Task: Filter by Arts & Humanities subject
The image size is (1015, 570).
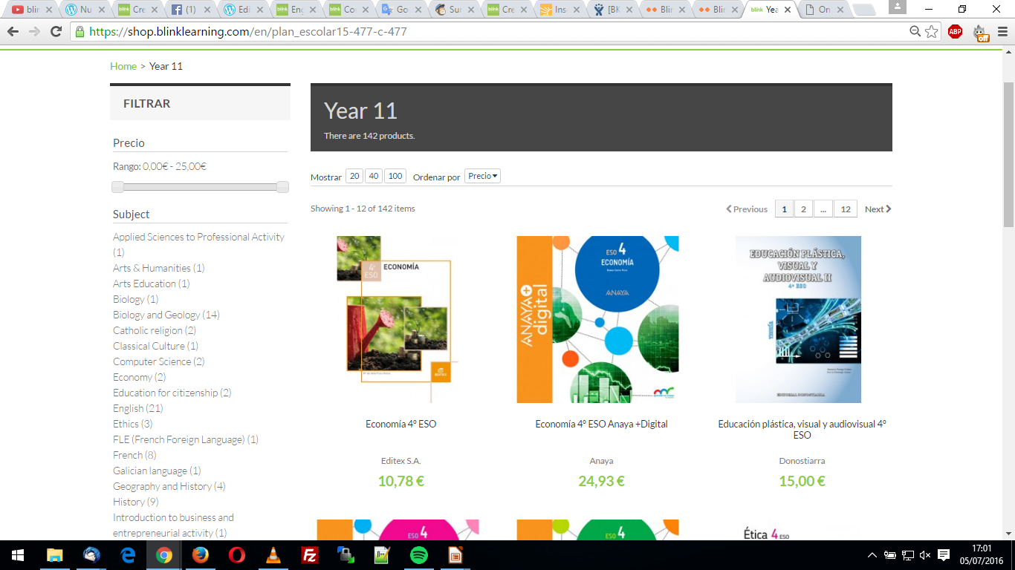Action: point(159,268)
